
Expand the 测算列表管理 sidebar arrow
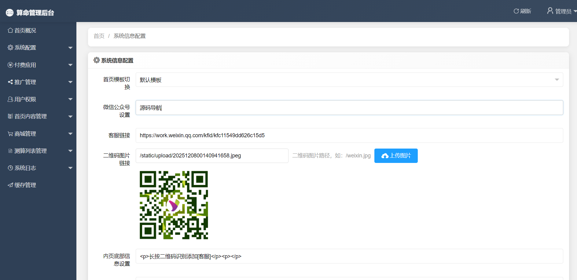(70, 151)
